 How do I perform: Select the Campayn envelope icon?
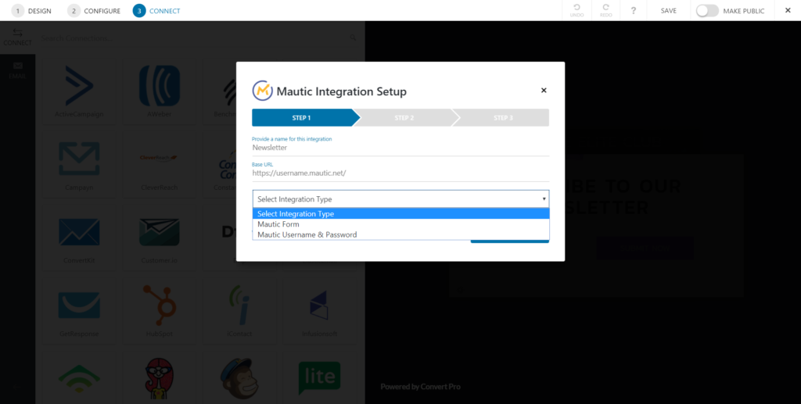[x=79, y=159]
